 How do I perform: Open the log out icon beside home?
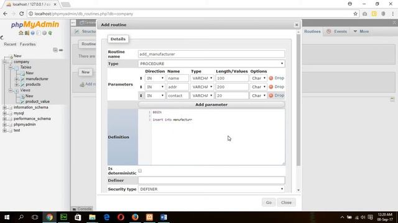pos(27,33)
